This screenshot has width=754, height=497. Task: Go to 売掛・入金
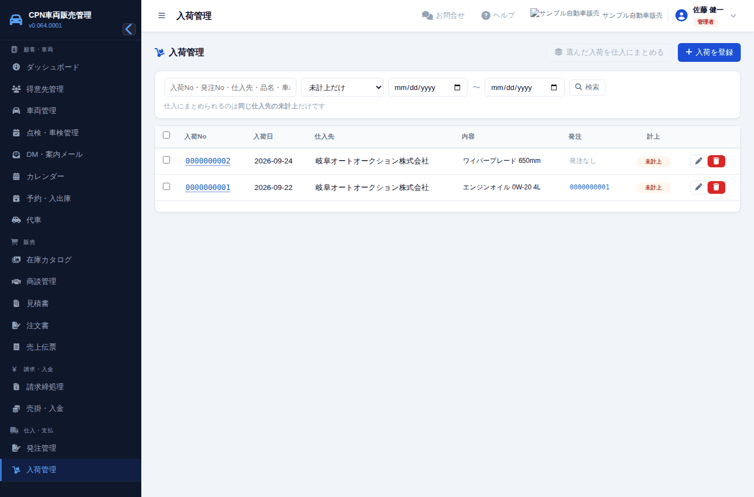point(71,408)
